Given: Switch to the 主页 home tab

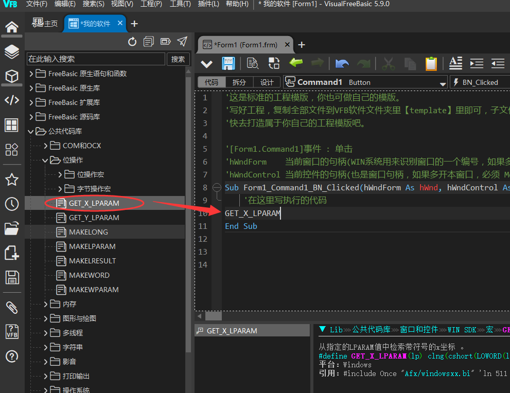Looking at the screenshot, I should click(45, 24).
